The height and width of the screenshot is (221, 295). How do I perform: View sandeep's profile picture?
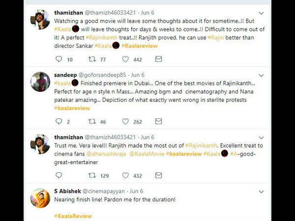(40, 82)
